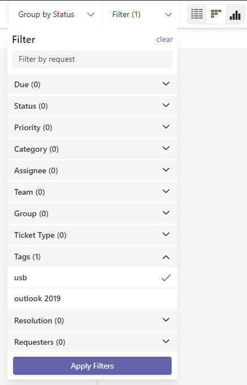The height and width of the screenshot is (385, 247).
Task: Open the Filter (1) dropdown
Action: (x=141, y=15)
